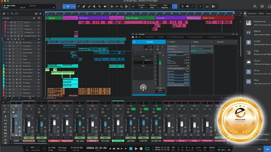Mute the Synth Pad track
Screen dimensions: 271x152
coord(10,66)
